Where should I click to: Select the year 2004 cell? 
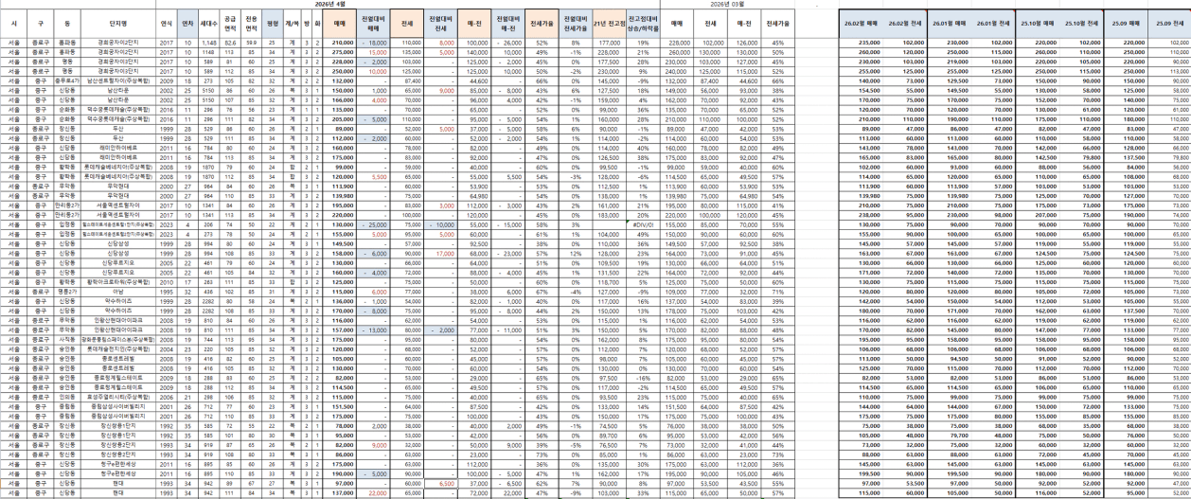pos(167,348)
